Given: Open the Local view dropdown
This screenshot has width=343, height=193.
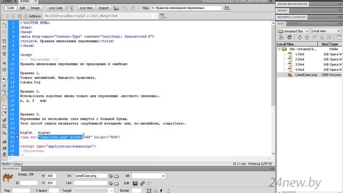Looking at the screenshot, I should pyautogui.click(x=326, y=31).
